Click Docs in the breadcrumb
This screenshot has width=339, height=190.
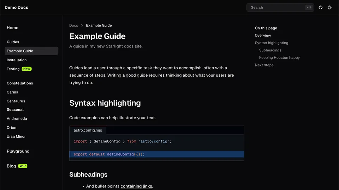point(73,25)
